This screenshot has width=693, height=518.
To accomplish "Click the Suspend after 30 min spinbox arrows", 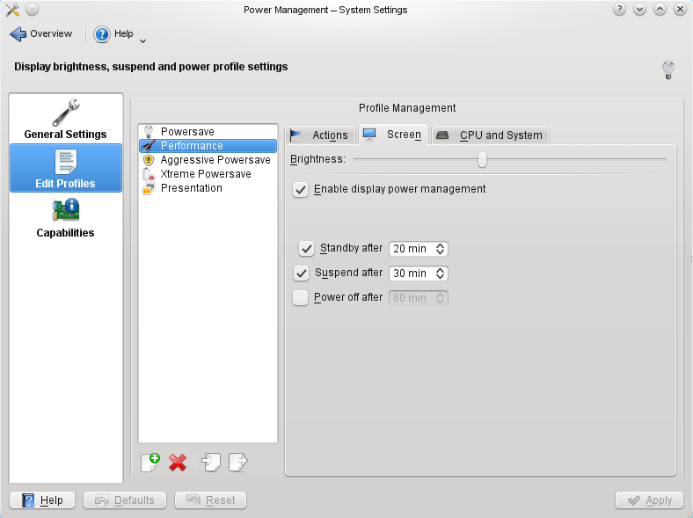I will click(441, 274).
